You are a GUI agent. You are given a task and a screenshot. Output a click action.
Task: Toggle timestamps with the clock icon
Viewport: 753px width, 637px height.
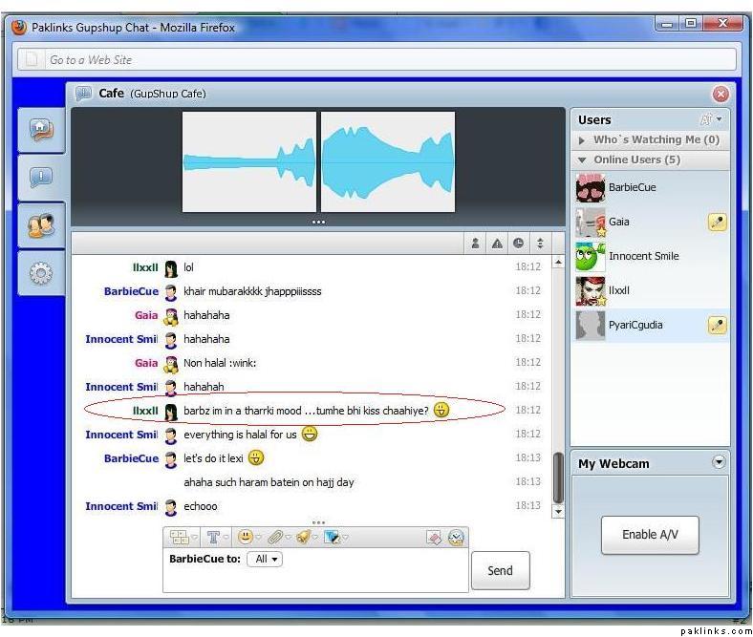[x=518, y=244]
